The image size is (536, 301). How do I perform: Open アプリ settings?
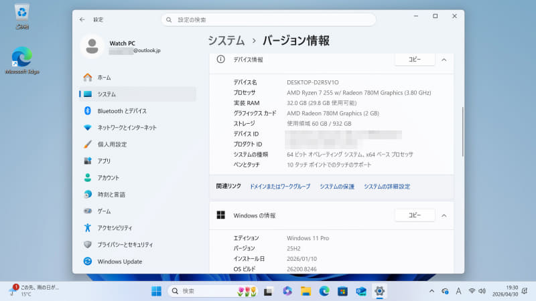(137, 161)
